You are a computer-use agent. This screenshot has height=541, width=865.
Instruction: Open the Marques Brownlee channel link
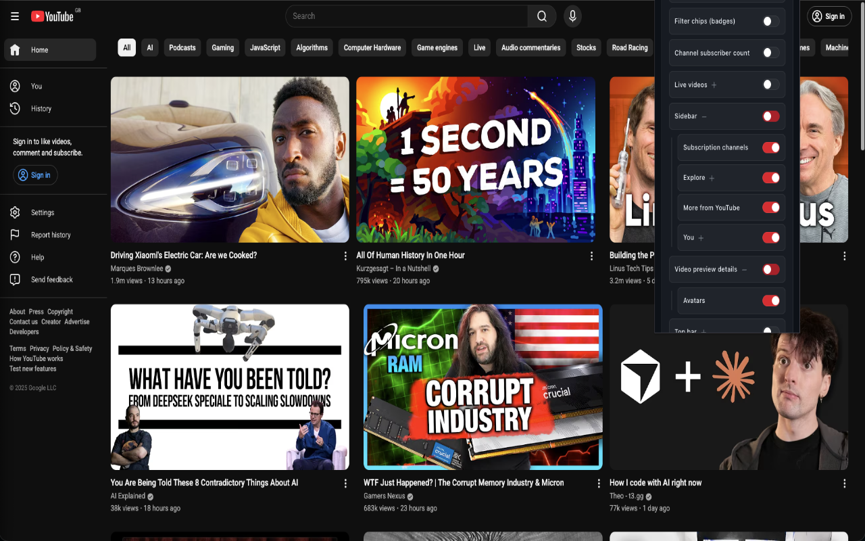coord(137,268)
